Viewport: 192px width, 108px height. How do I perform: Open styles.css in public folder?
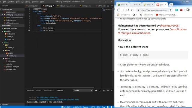click(10, 39)
